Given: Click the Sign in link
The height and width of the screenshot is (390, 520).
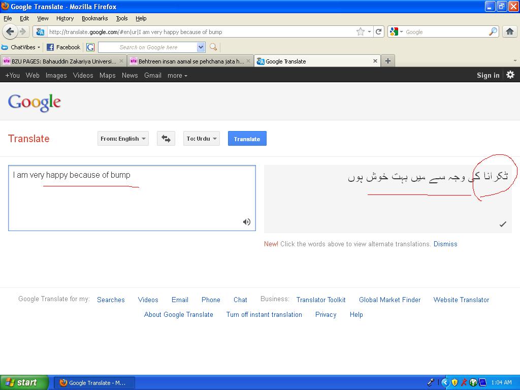Looking at the screenshot, I should tap(488, 75).
